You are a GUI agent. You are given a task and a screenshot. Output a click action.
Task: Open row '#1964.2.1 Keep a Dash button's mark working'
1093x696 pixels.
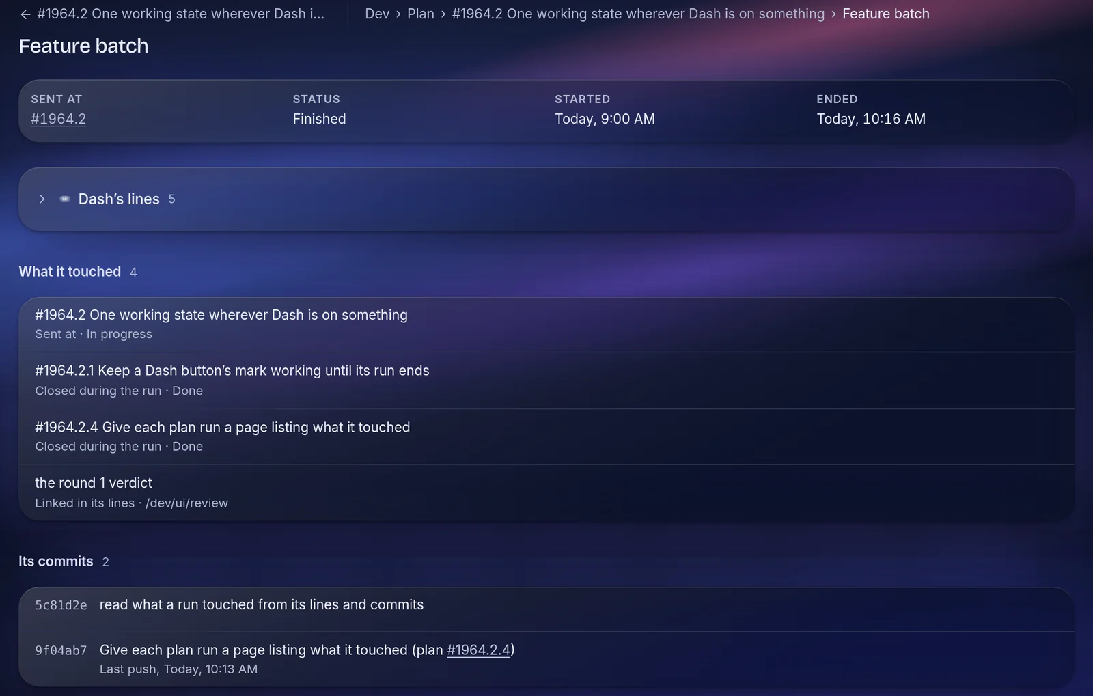546,380
